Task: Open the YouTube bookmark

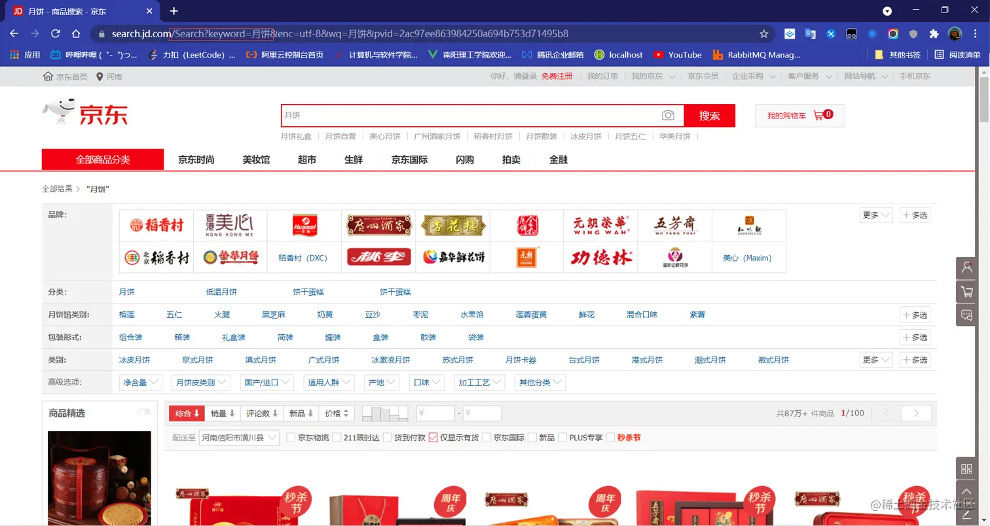Action: pyautogui.click(x=678, y=55)
